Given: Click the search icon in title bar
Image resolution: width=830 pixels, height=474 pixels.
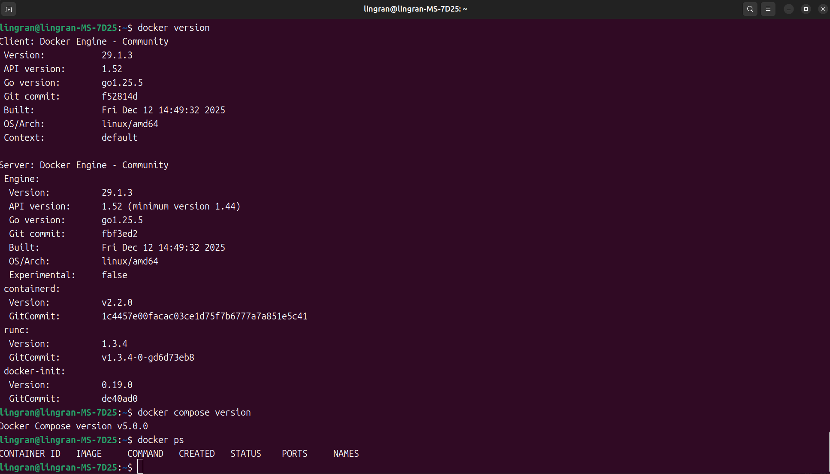Looking at the screenshot, I should tap(750, 9).
